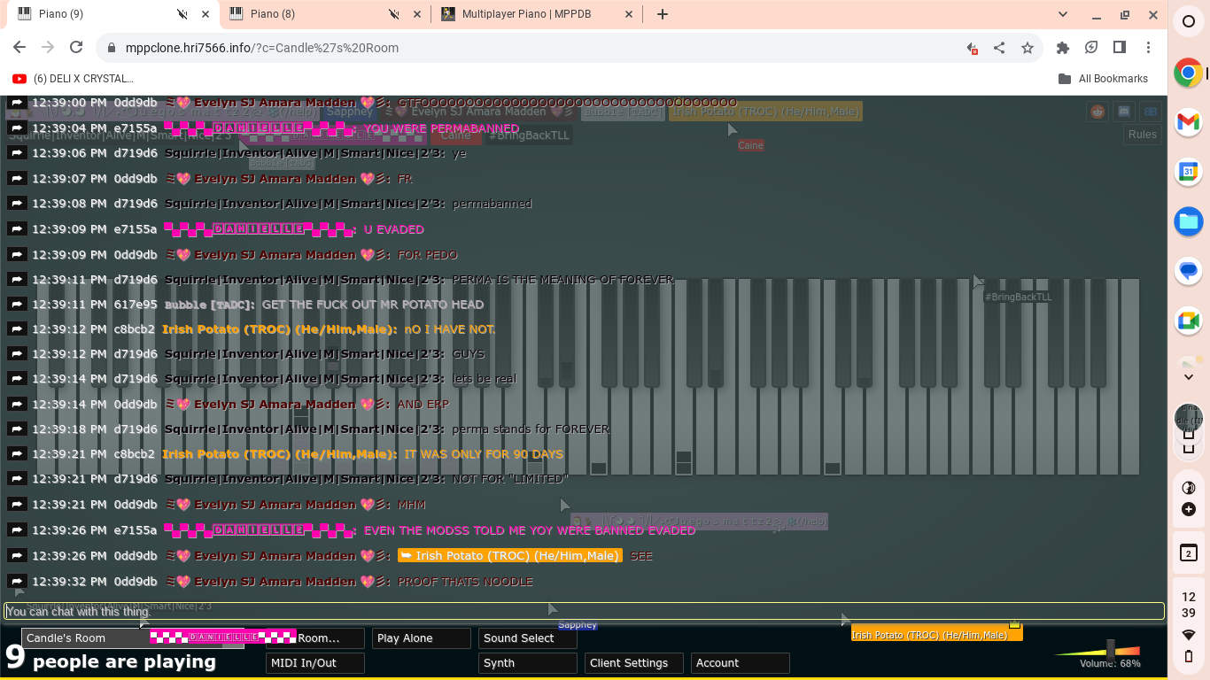Open the DELI X CRYSTAL bookmark
Image resolution: width=1210 pixels, height=680 pixels.
pos(73,79)
